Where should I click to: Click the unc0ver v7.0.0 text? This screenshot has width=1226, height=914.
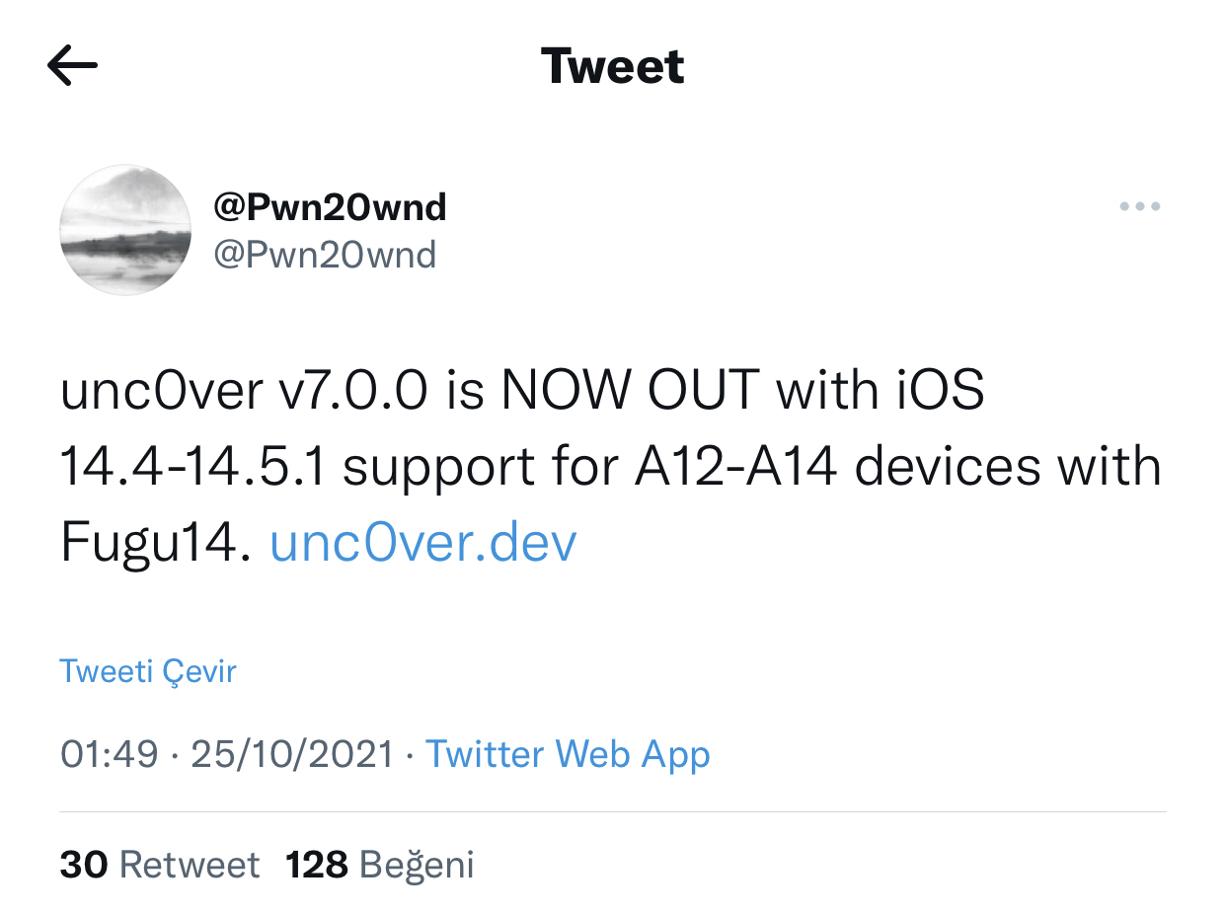click(x=245, y=391)
